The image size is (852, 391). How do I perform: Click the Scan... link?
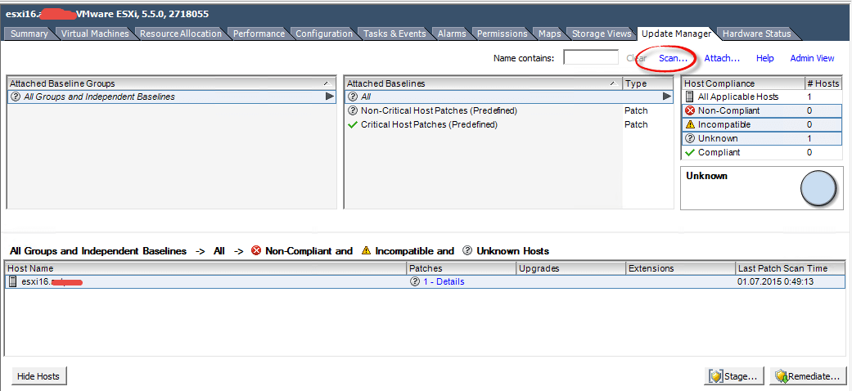(x=674, y=58)
